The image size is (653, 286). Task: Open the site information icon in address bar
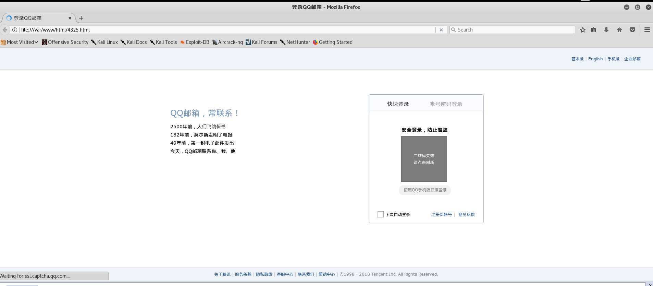click(x=15, y=30)
